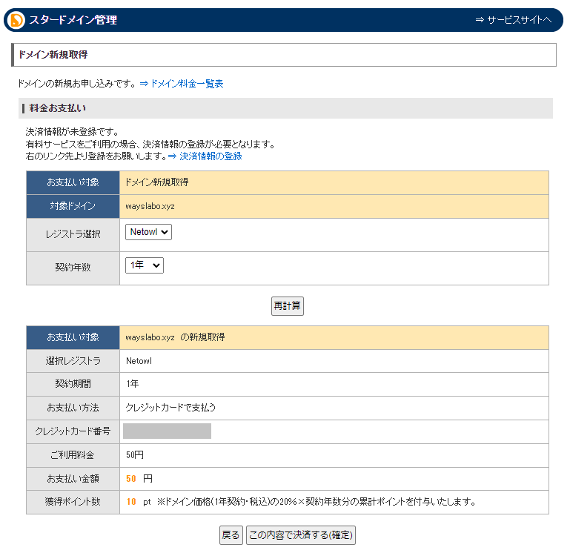This screenshot has width=570, height=553.
Task: Open the スタードメイン管理 header title
Action: coord(73,20)
